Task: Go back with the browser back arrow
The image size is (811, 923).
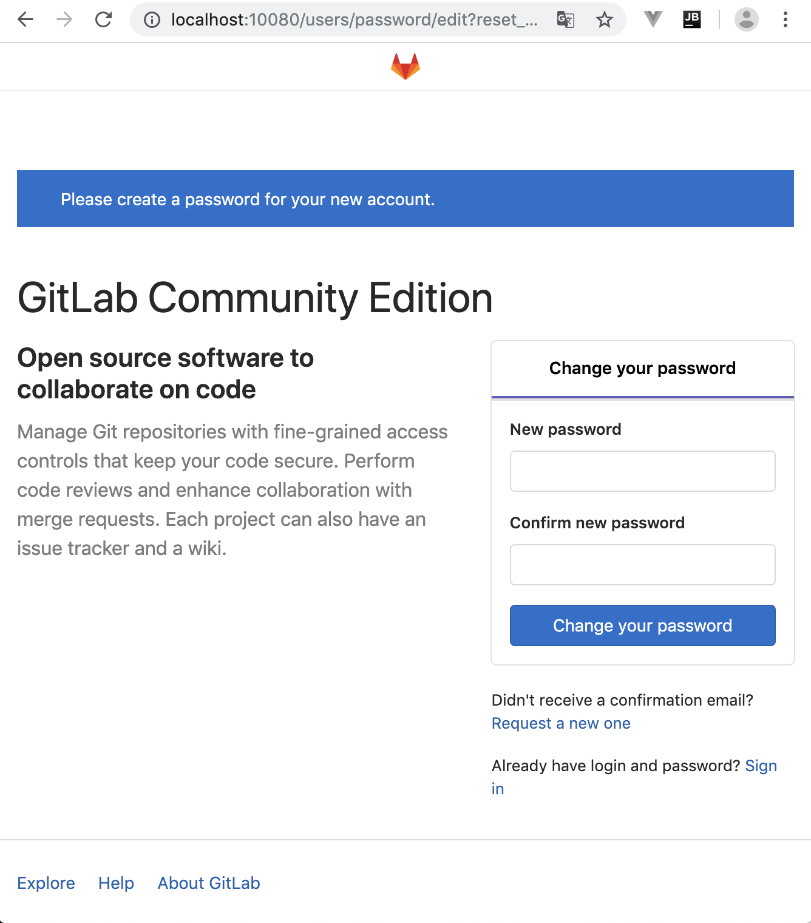Action: coord(25,20)
